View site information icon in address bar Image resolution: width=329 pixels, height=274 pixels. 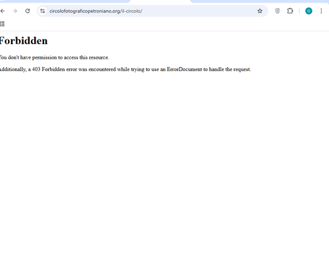point(43,11)
